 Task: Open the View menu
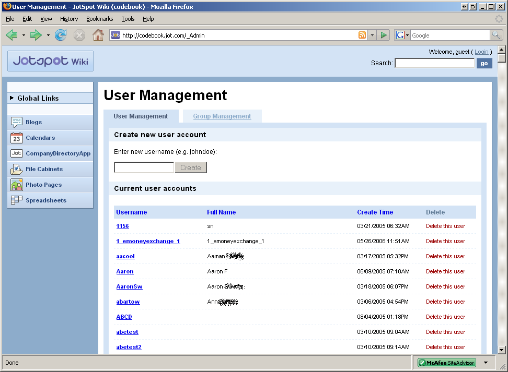46,19
